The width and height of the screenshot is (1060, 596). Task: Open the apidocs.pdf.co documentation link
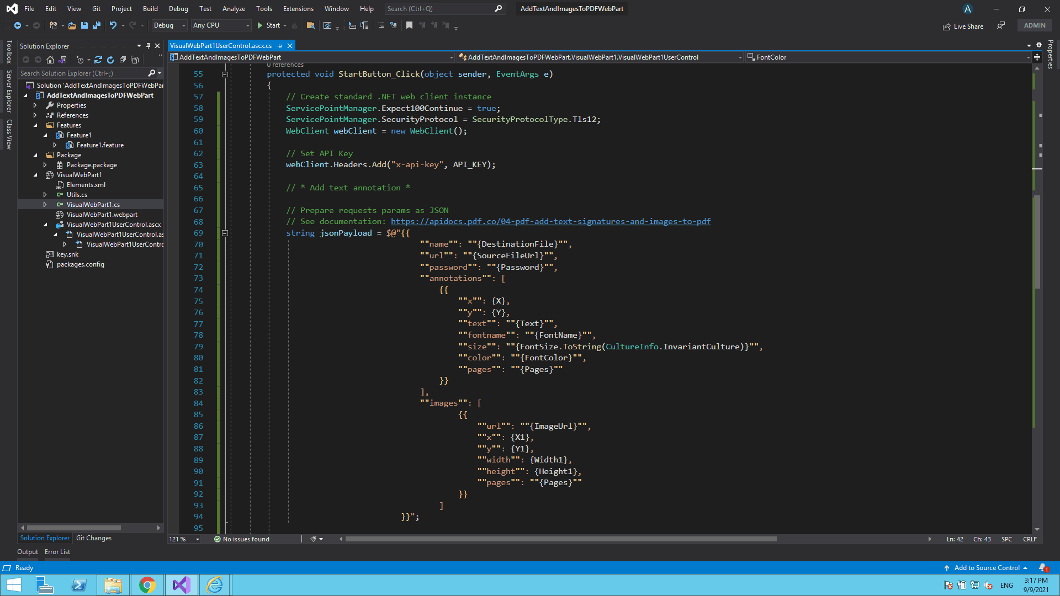[550, 221]
